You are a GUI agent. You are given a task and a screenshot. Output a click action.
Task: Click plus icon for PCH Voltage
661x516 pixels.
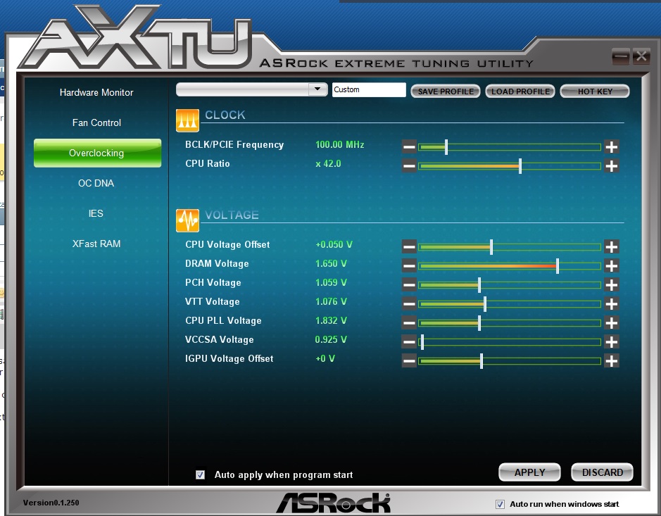pos(611,285)
